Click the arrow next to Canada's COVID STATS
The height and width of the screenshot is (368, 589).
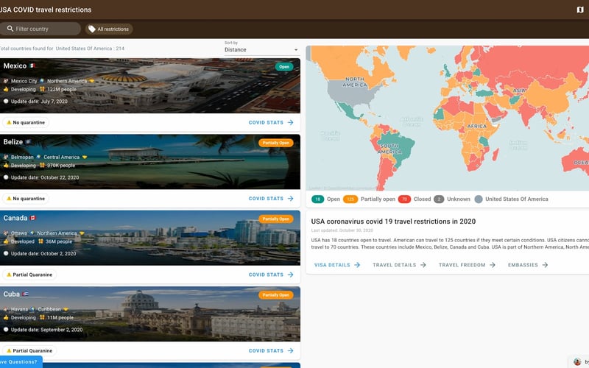(x=290, y=275)
